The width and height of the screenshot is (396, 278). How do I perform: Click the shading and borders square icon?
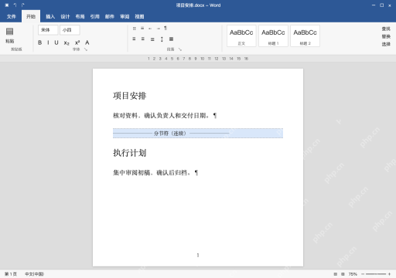tap(171, 39)
